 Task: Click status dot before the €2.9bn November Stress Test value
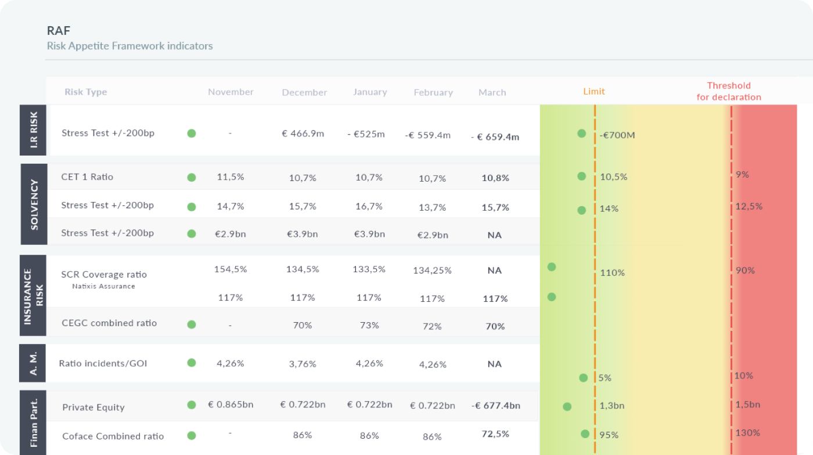(x=192, y=234)
